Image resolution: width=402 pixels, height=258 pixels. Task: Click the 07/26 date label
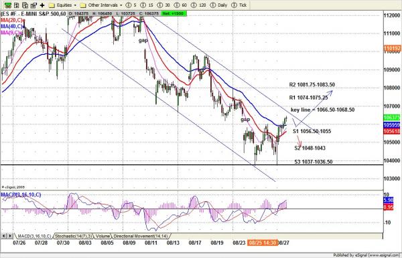(19, 243)
